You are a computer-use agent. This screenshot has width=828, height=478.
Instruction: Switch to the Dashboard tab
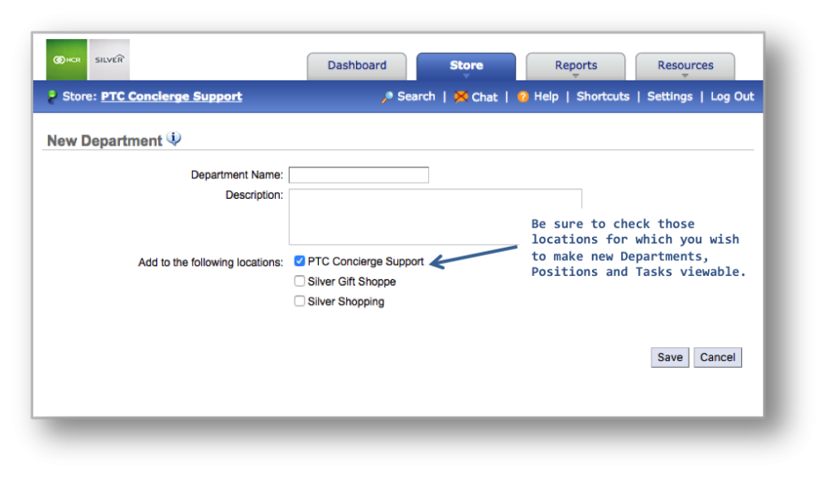357,65
